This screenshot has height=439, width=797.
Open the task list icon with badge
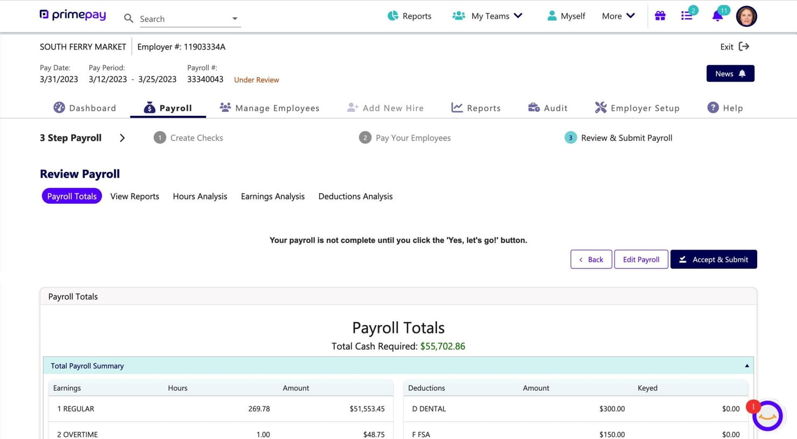[x=687, y=16]
